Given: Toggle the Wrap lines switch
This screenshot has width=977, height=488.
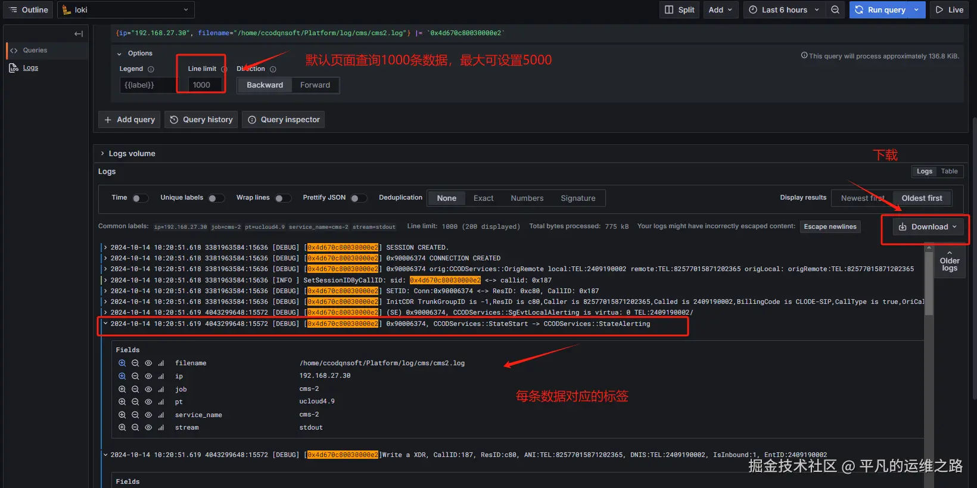Looking at the screenshot, I should click(x=282, y=198).
